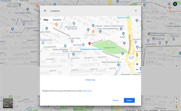Zoom in with the dialog plus button
181x111 pixels.
[137, 64]
